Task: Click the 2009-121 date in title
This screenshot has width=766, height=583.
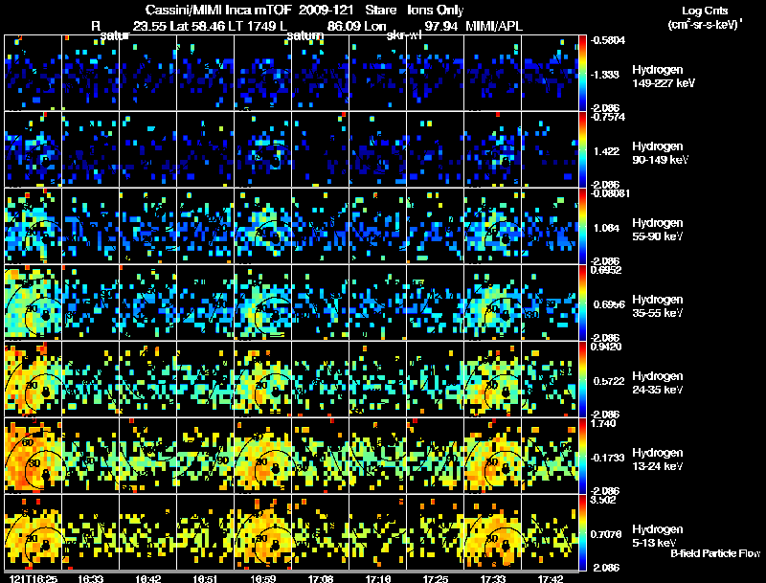Action: click(326, 10)
